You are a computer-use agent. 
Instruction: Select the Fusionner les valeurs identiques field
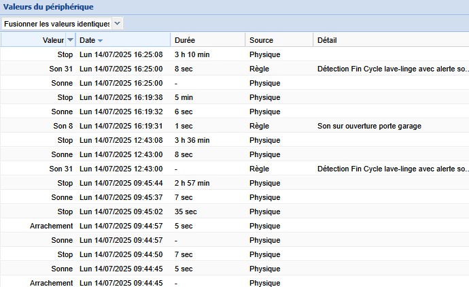click(x=57, y=24)
